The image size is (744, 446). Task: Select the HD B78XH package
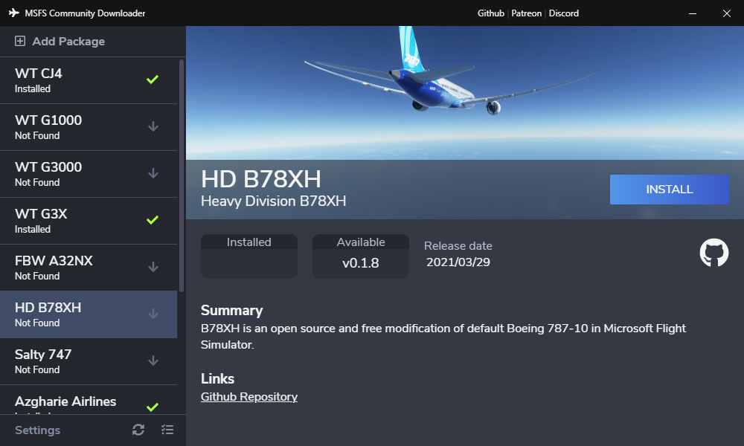click(x=89, y=314)
